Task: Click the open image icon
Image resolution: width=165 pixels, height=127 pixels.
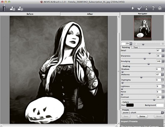Action: tap(12, 8)
